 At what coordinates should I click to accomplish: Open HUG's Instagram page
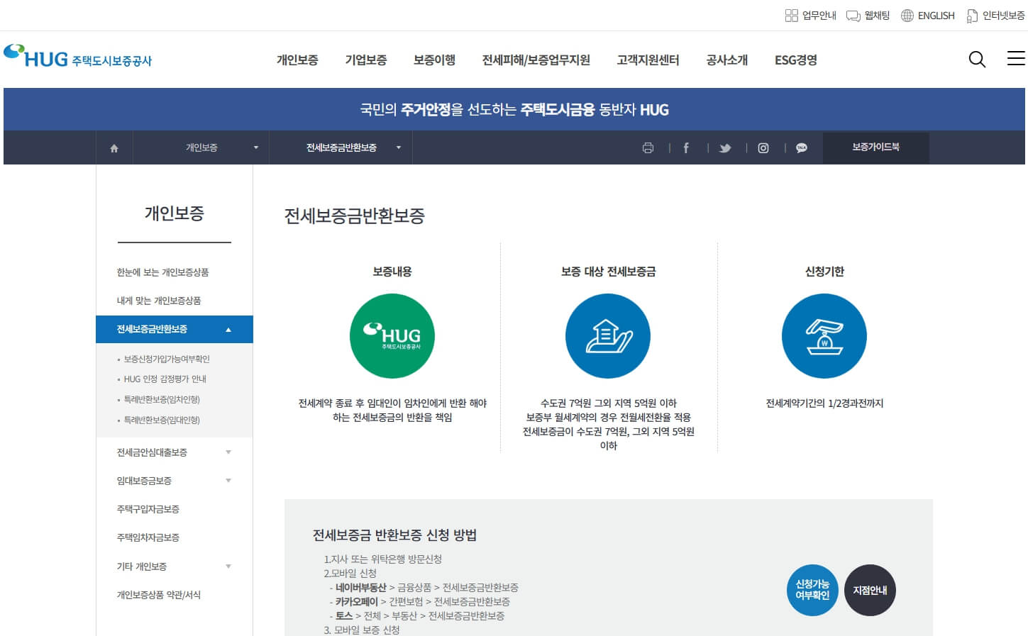coord(763,147)
